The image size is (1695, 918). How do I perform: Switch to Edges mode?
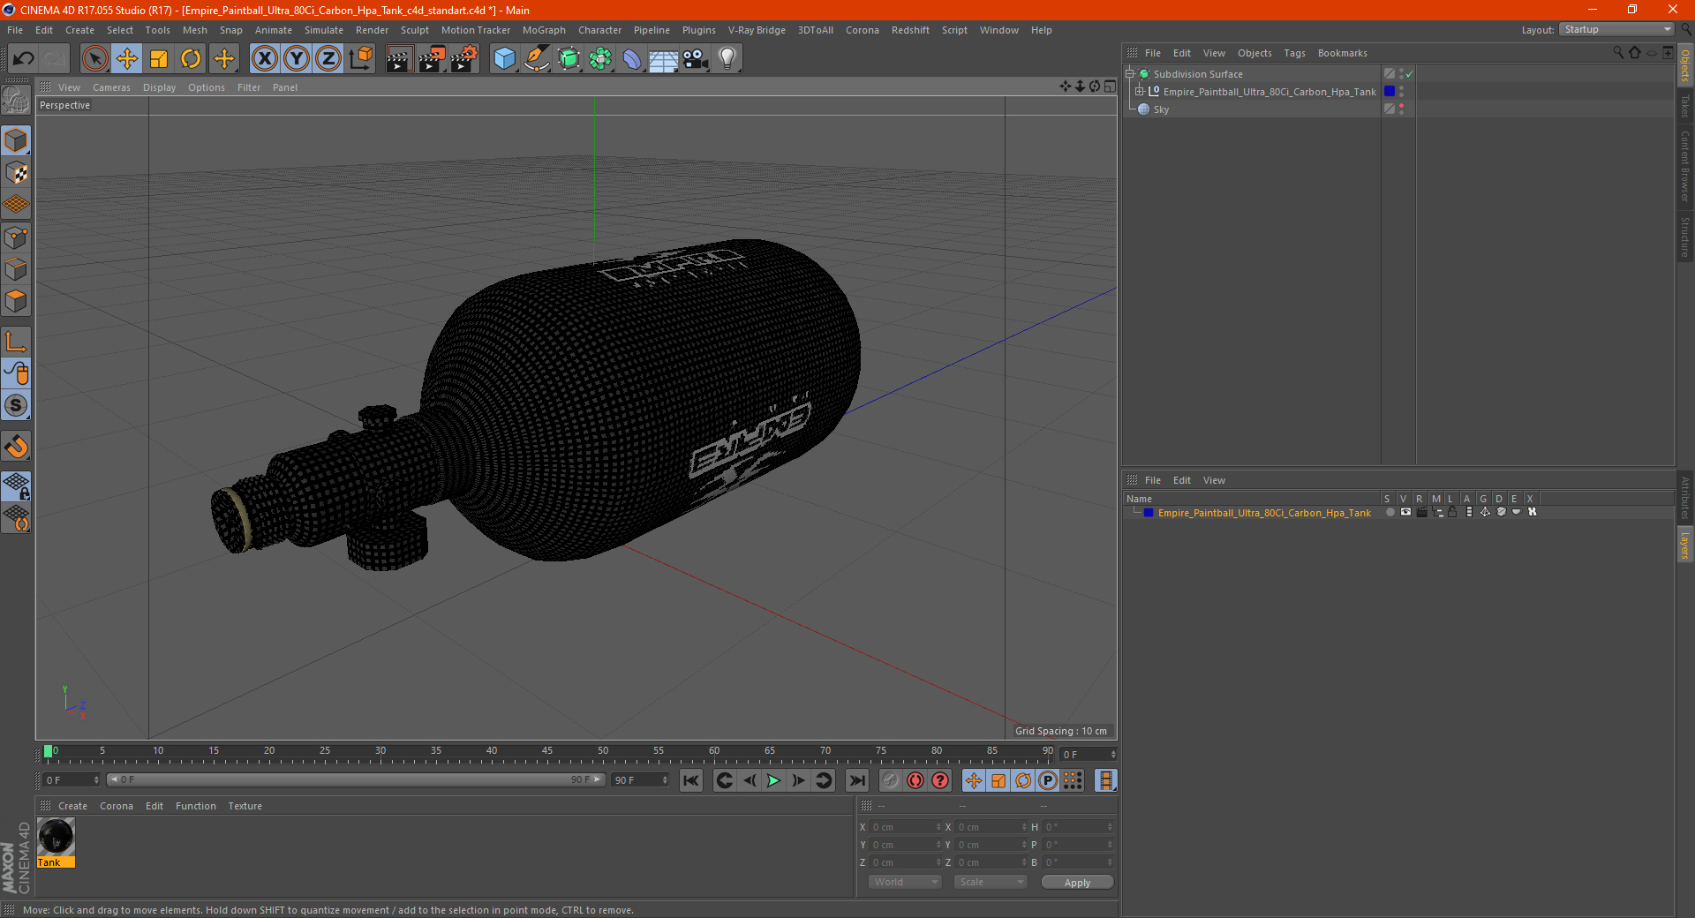[x=16, y=269]
